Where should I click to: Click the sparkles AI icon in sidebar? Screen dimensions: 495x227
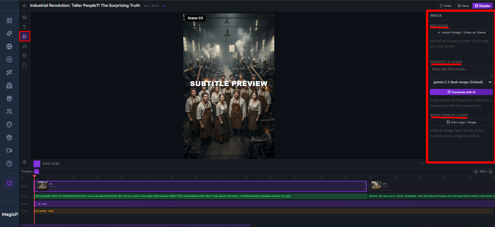click(9, 33)
